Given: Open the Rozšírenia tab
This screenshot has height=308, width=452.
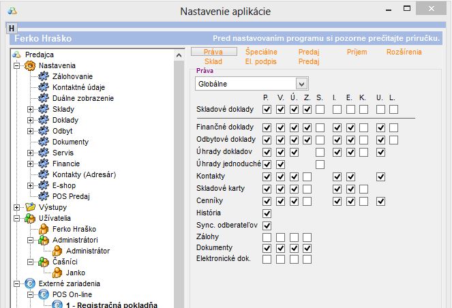Looking at the screenshot, I should point(404,52).
